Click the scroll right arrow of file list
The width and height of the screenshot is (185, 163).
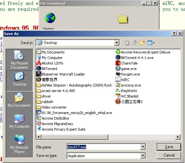click(178, 137)
